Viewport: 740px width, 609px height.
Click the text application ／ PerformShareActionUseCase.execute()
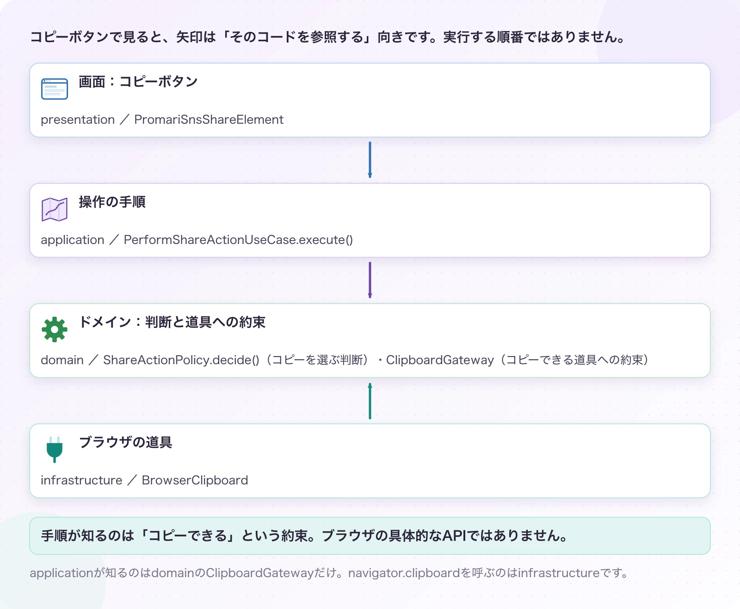197,240
